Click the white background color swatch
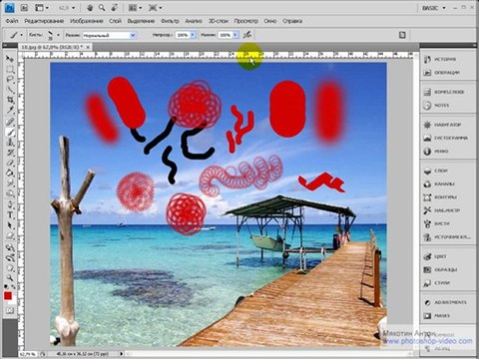The width and height of the screenshot is (479, 359). point(13,301)
